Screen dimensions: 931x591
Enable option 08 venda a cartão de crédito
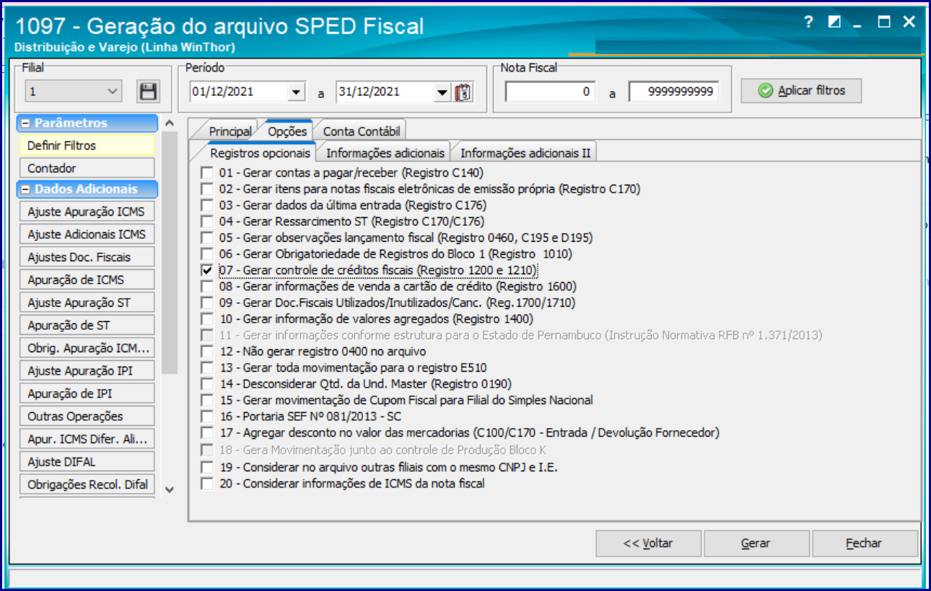tap(207, 286)
